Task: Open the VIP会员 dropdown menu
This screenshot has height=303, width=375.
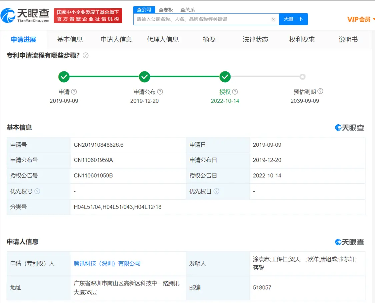Action: point(361,19)
